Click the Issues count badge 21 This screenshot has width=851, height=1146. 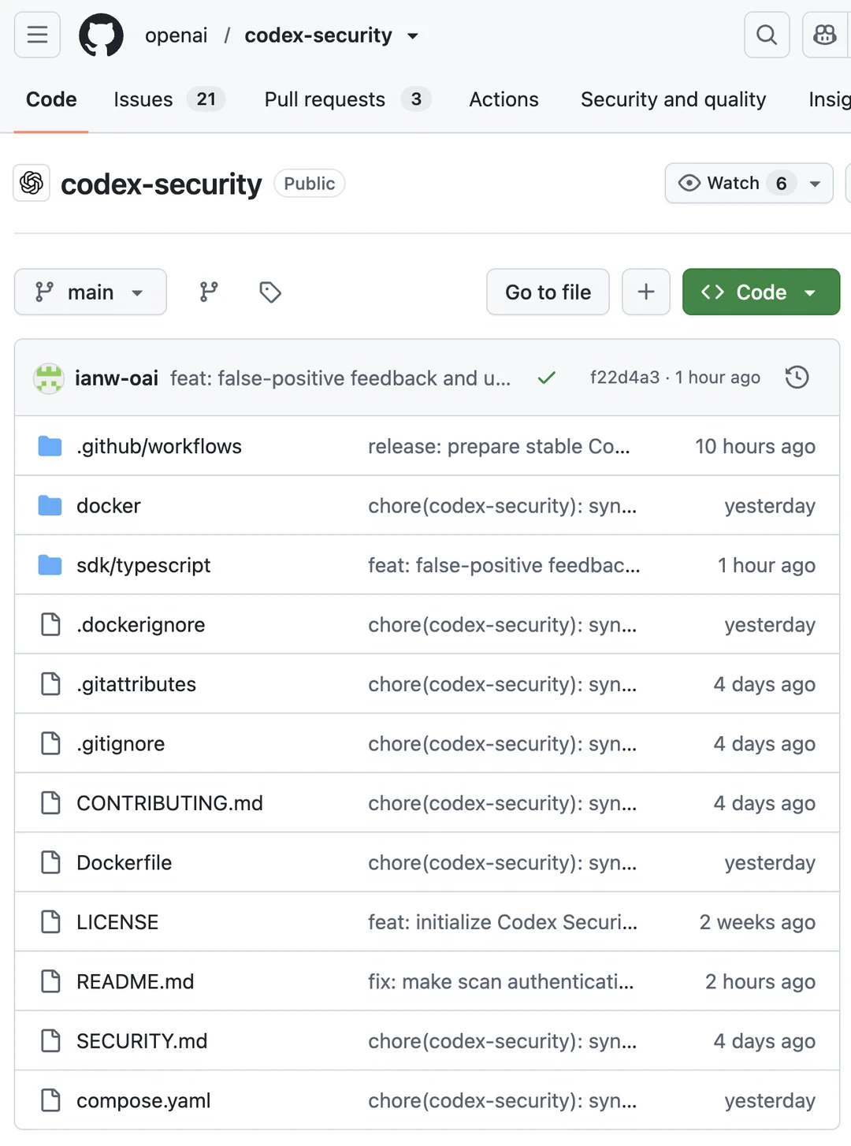(206, 99)
